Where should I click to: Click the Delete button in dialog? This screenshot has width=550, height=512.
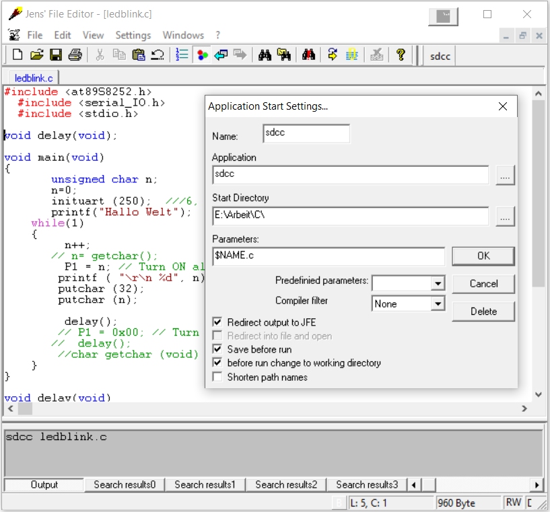(483, 312)
